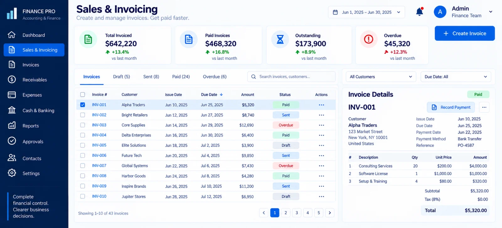Open the INV-010 invoice link
Image resolution: width=502 pixels, height=228 pixels.
(x=99, y=196)
